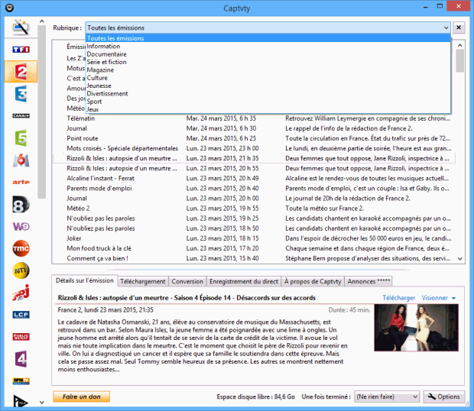The height and width of the screenshot is (411, 474).
Task: Select Rizzoli & Isles row at 20 h 55
Action: [x=254, y=168]
